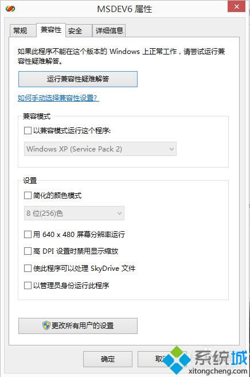Click the MSDEV6 app icon in title bar
This screenshot has width=250, height=377.
(10, 9)
